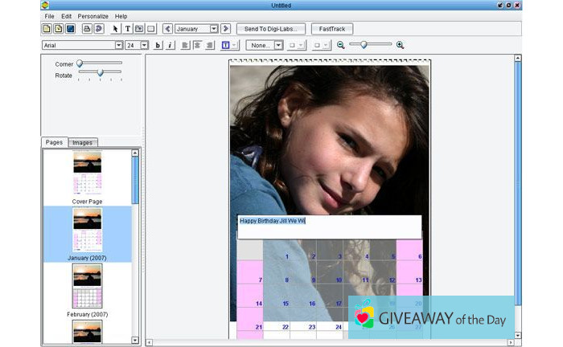Go to the previous month arrow

(167, 29)
